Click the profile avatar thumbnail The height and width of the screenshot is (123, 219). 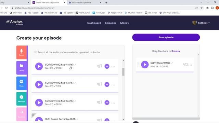[194, 23]
